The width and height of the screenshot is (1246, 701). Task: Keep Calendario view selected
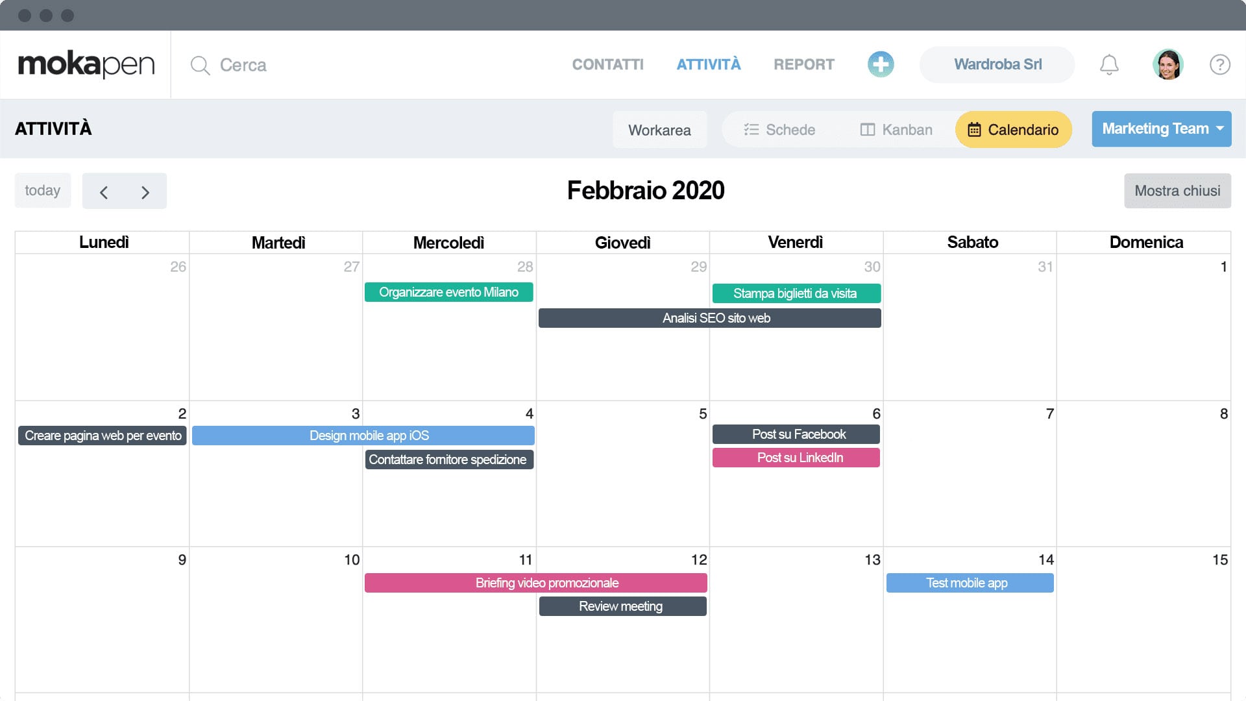click(1013, 129)
